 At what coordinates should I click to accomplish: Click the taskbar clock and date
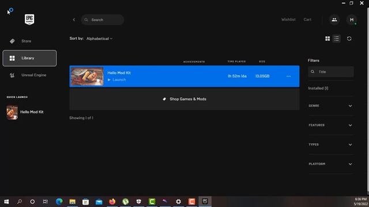[360, 202]
